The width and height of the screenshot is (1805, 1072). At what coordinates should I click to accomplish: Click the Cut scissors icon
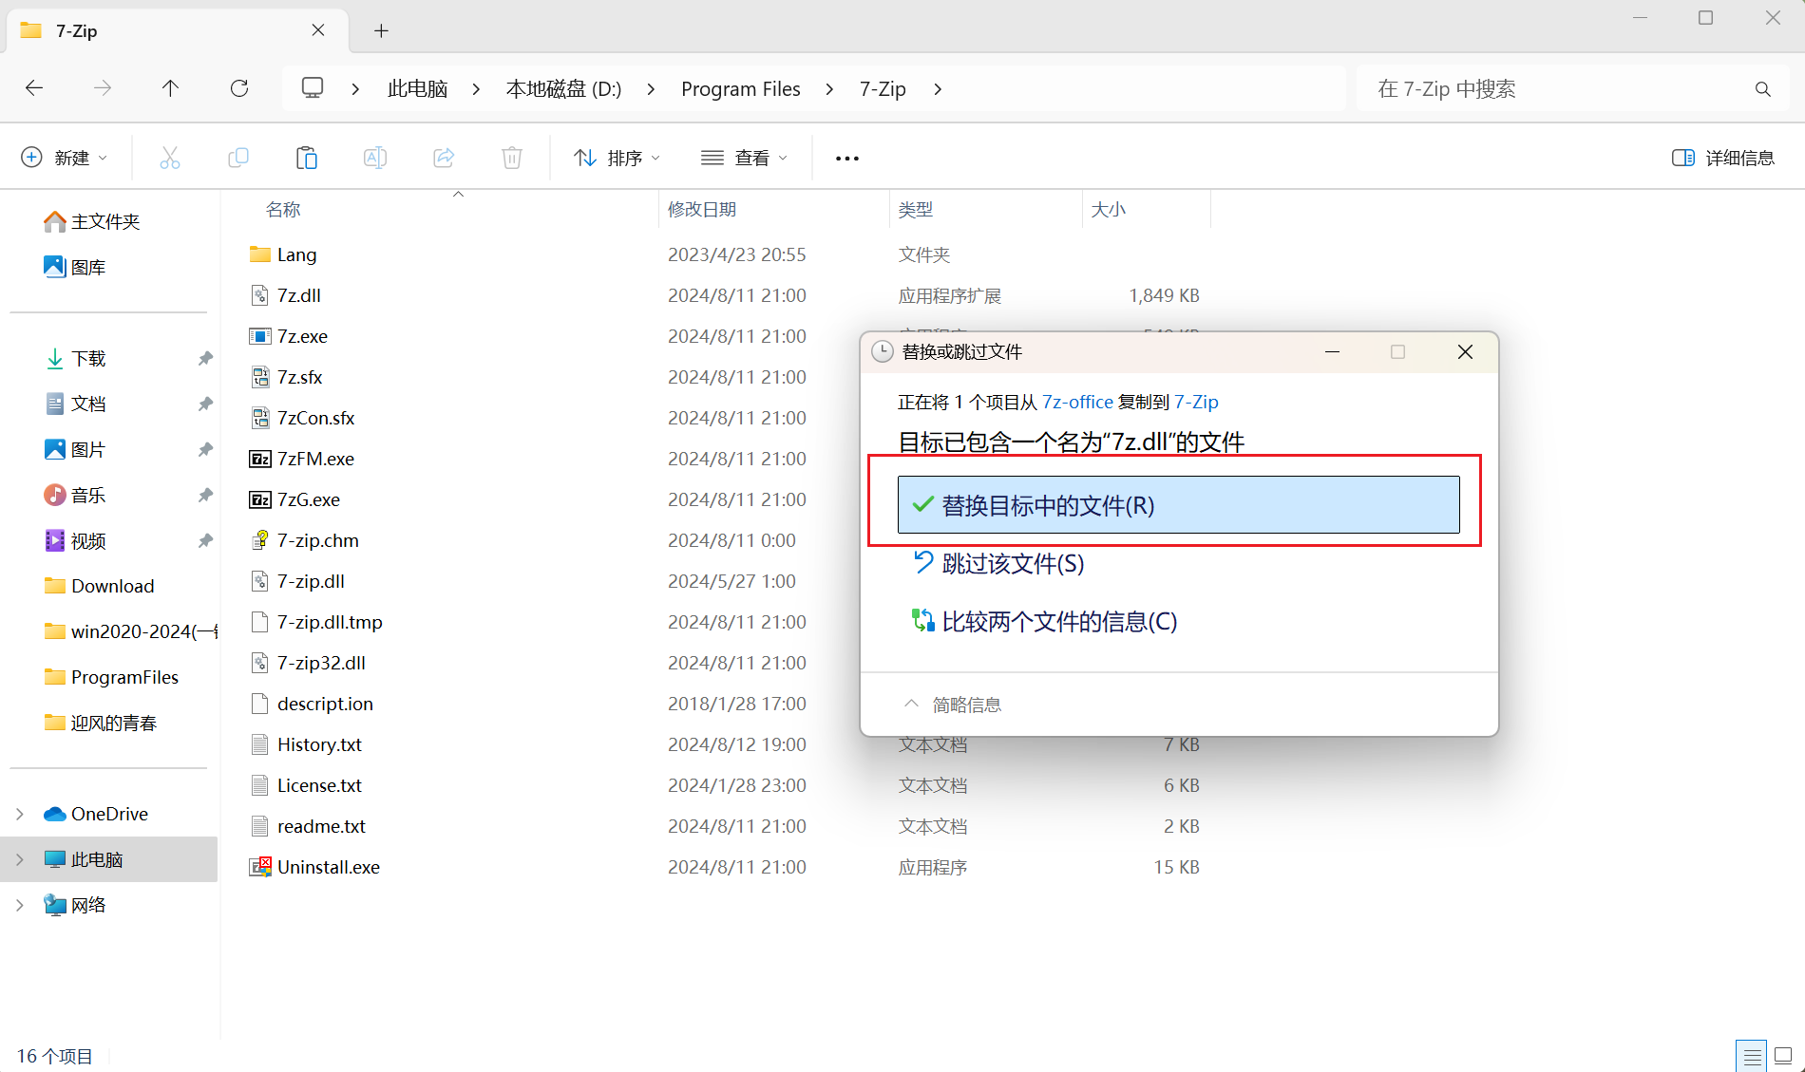pyautogui.click(x=170, y=158)
